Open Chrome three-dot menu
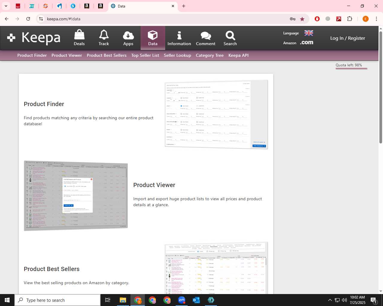This screenshot has width=383, height=306. pyautogui.click(x=376, y=19)
